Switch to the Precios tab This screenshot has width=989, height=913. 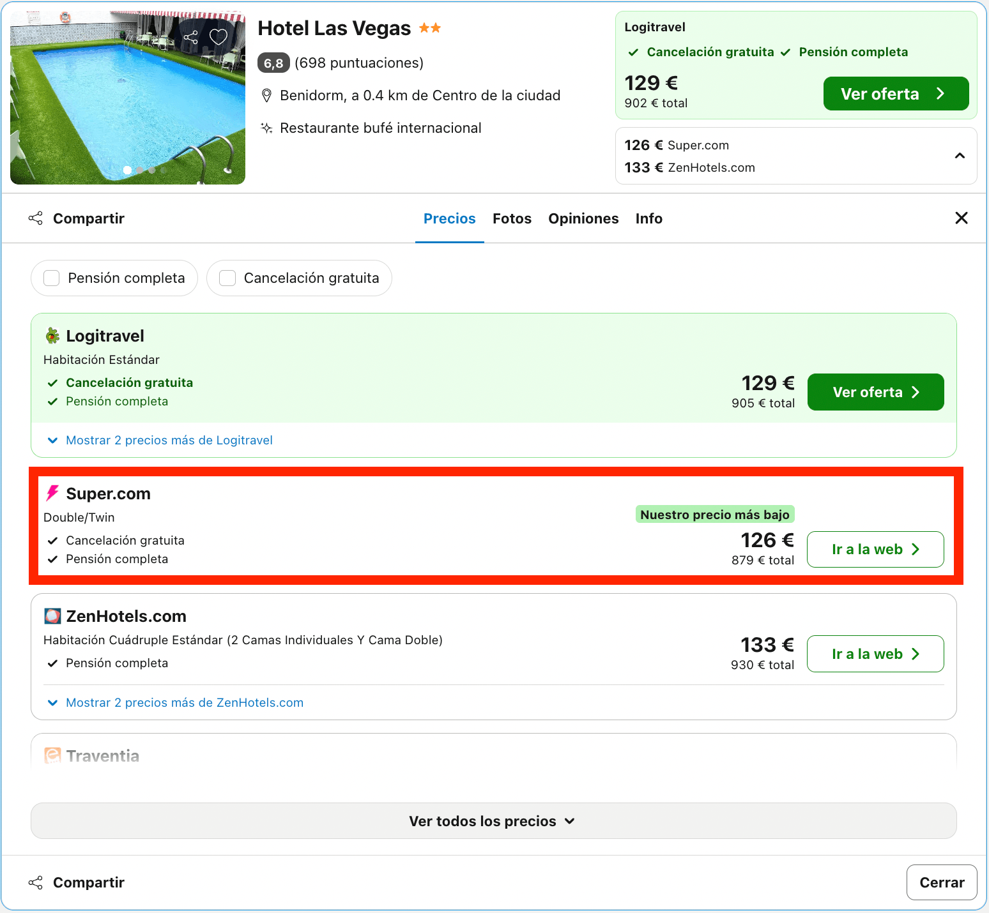point(450,218)
